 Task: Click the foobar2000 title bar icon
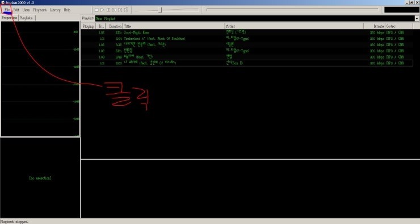pos(3,2)
